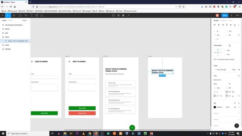Expand the Export section
The width and height of the screenshot is (242, 136).
pyautogui.click(x=216, y=126)
